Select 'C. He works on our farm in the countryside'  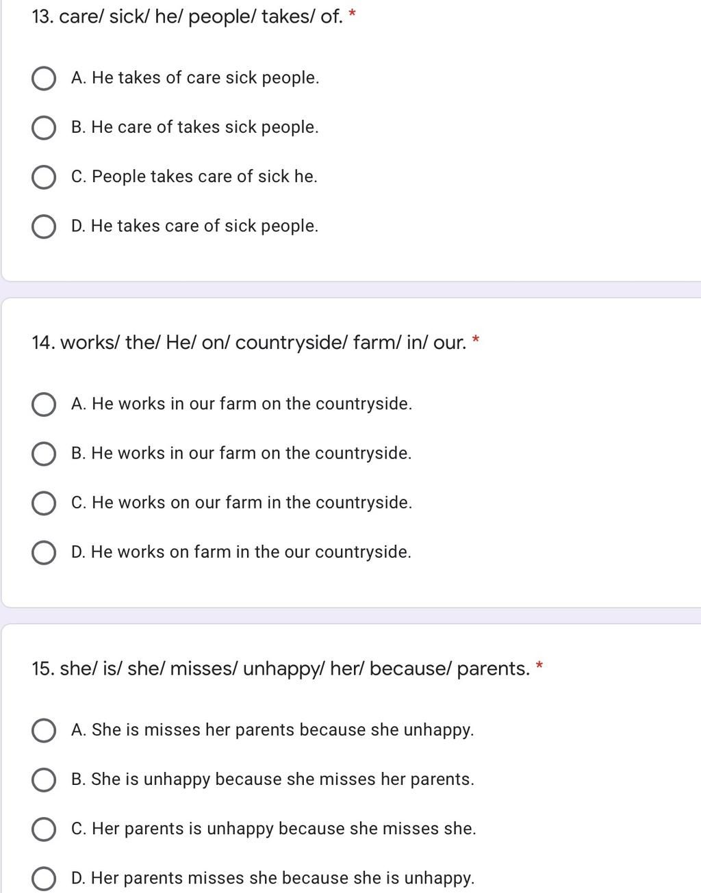(x=44, y=503)
